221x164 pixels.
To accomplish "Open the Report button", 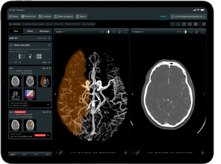I will tap(81, 17).
